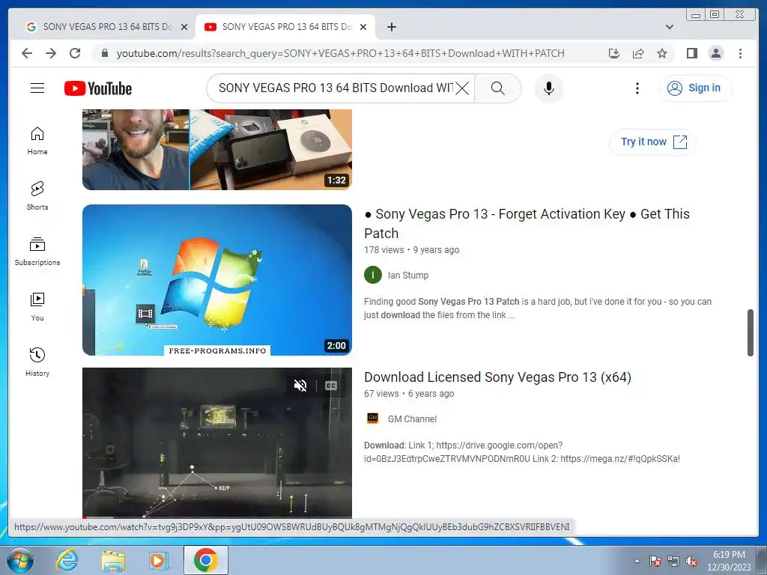The image size is (767, 575).
Task: Expand the tab search dropdown arrow
Action: click(669, 27)
